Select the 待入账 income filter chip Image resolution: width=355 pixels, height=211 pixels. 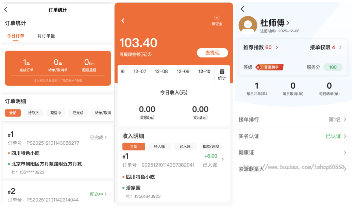(159, 146)
